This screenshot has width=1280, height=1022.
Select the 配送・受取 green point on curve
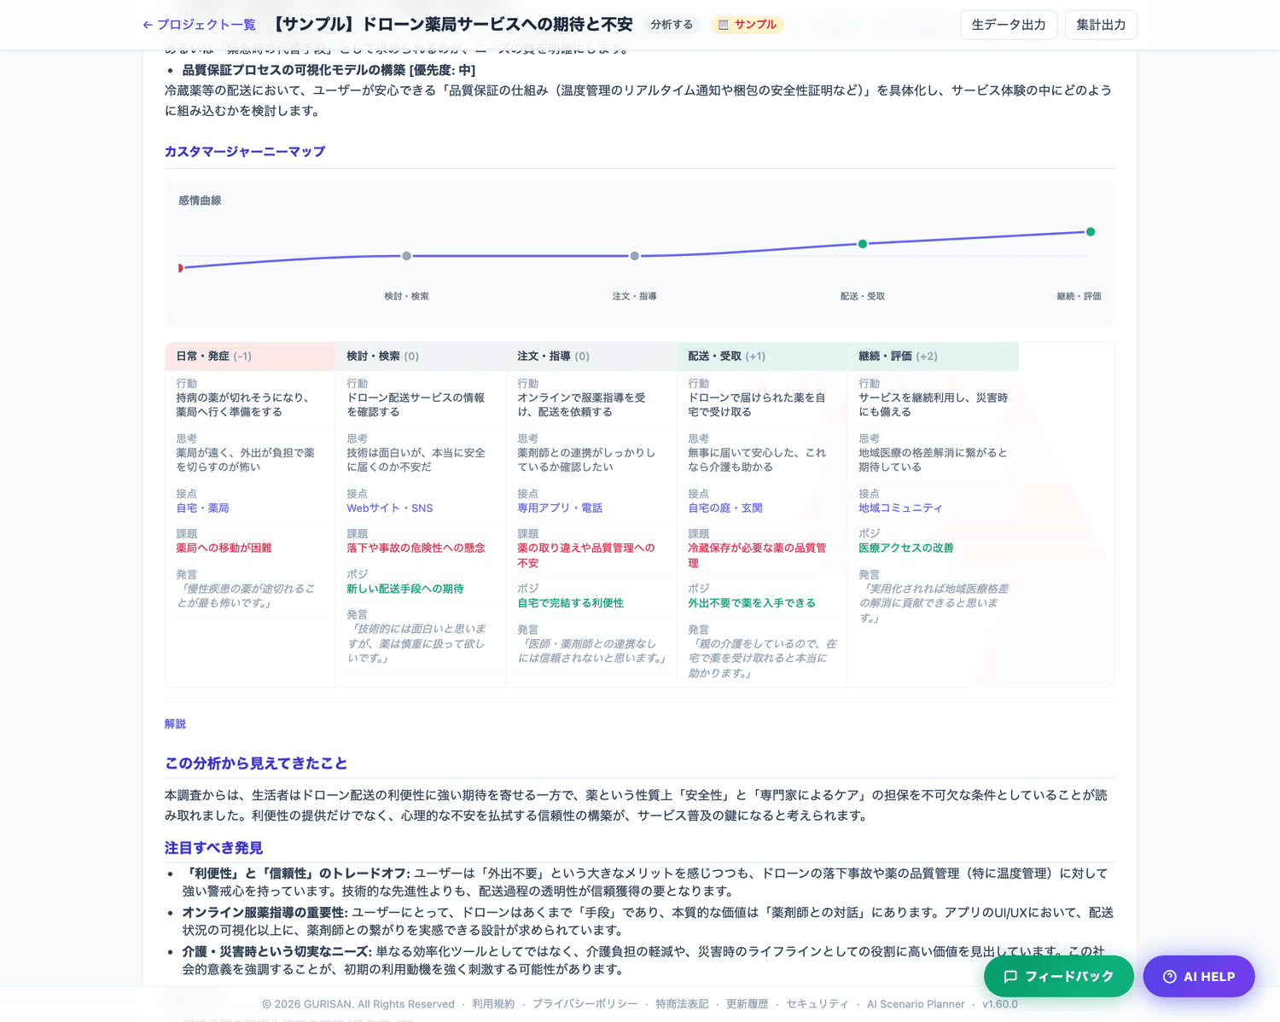(x=863, y=244)
